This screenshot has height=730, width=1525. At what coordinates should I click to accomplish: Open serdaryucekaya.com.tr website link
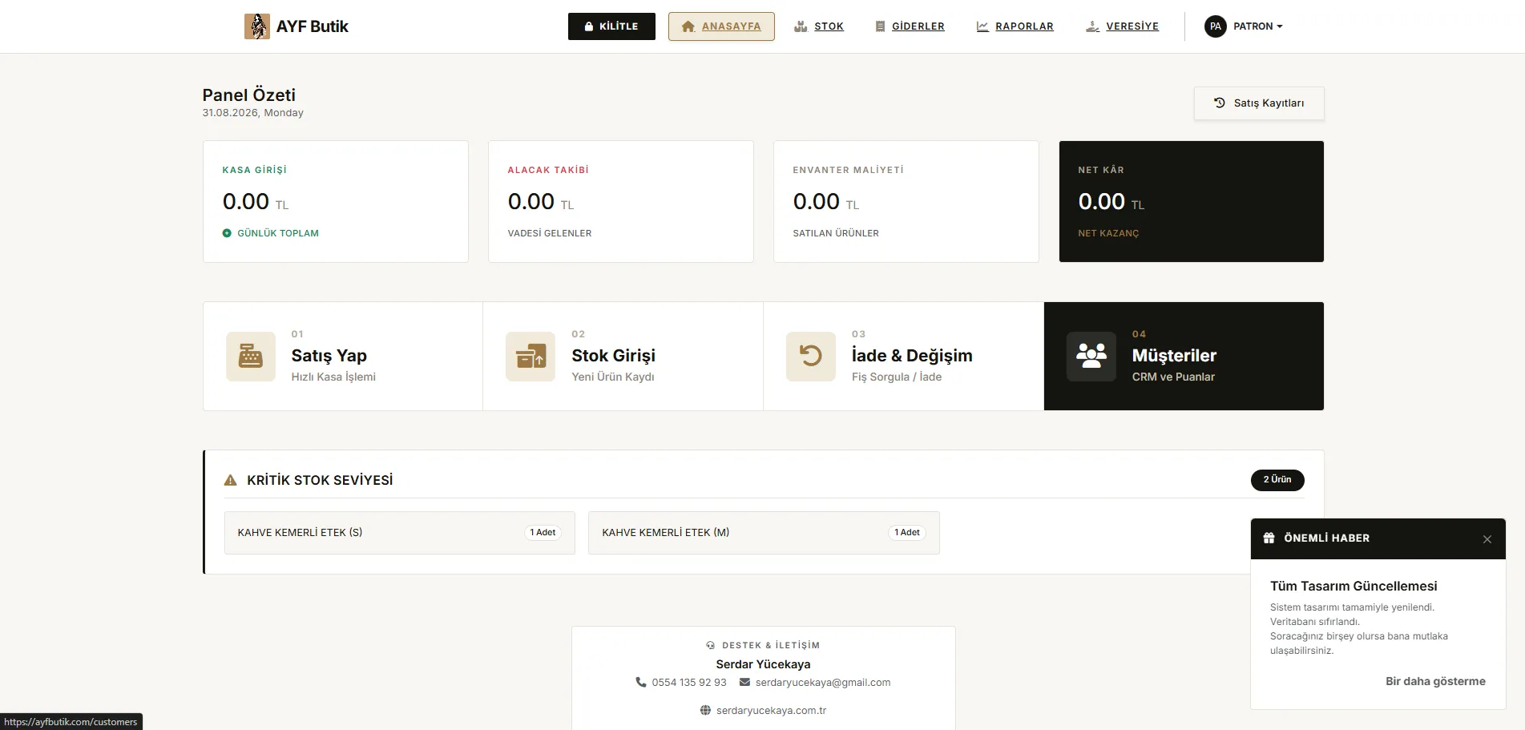pos(771,711)
